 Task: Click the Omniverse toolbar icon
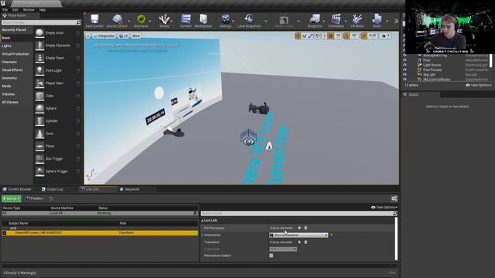141,19
